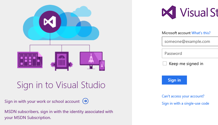Click the monitor with rocket illustration

click(91, 61)
